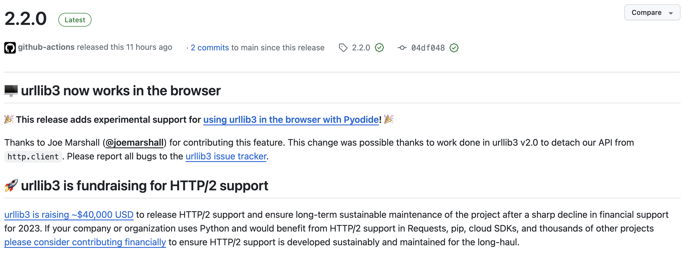Image resolution: width=682 pixels, height=253 pixels.
Task: Follow 'urllib3 is raising ~$40,000 USD' link
Action: pos(69,215)
